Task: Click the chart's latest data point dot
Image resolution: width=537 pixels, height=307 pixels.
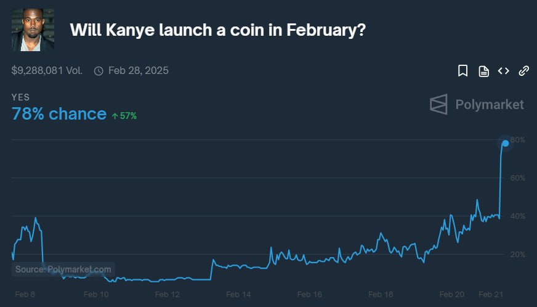Action: click(505, 143)
